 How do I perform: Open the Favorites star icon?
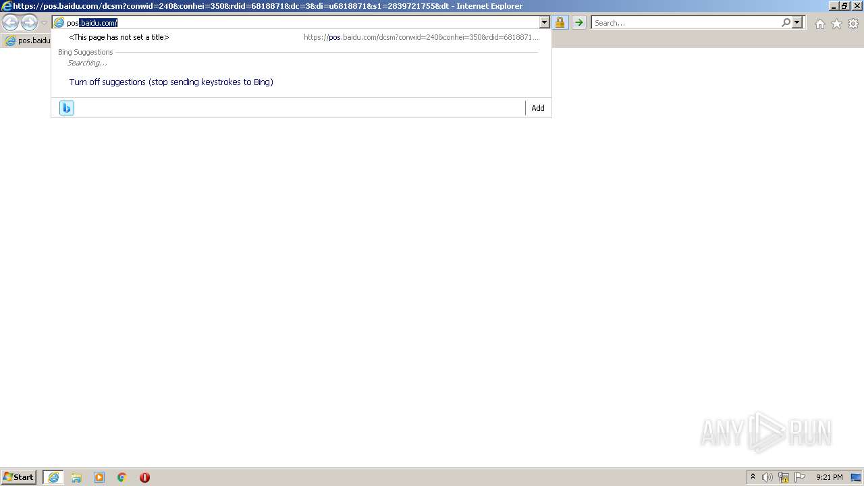(x=836, y=24)
